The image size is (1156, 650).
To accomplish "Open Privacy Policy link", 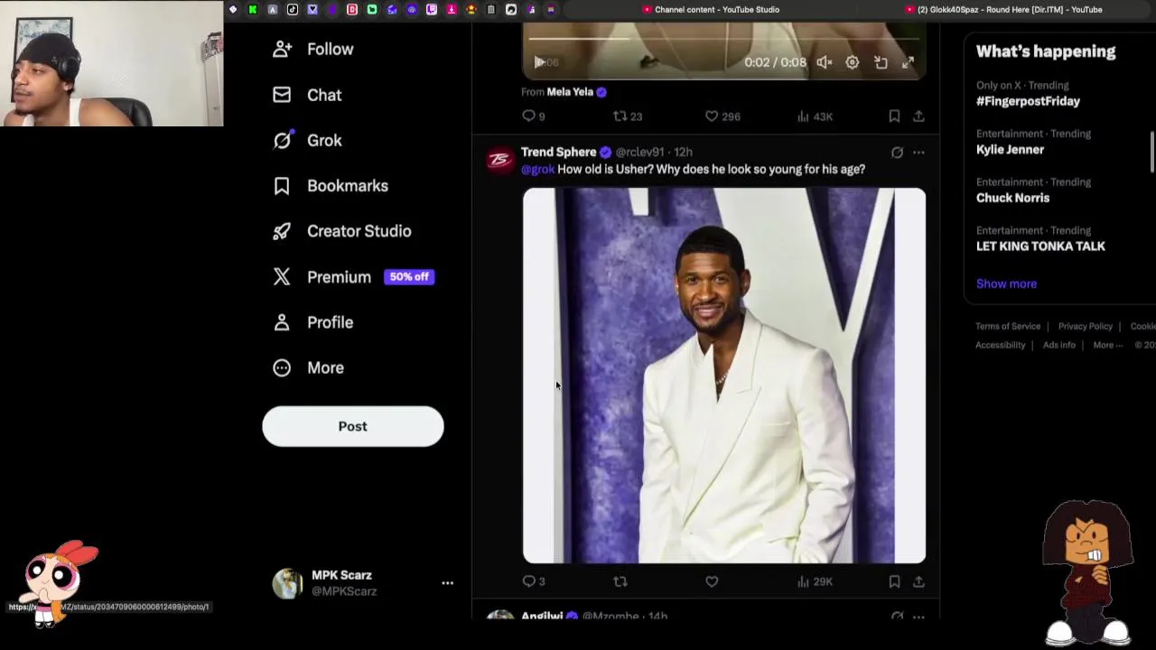I will click(1085, 326).
